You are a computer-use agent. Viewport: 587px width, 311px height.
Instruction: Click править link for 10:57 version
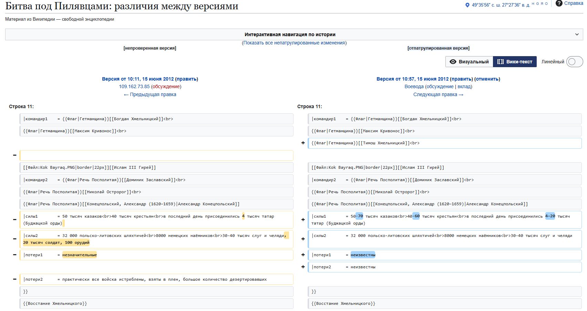(461, 79)
